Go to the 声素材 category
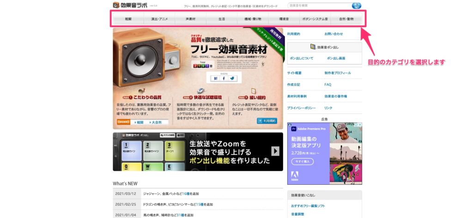The width and height of the screenshot is (473, 218). pos(190,19)
